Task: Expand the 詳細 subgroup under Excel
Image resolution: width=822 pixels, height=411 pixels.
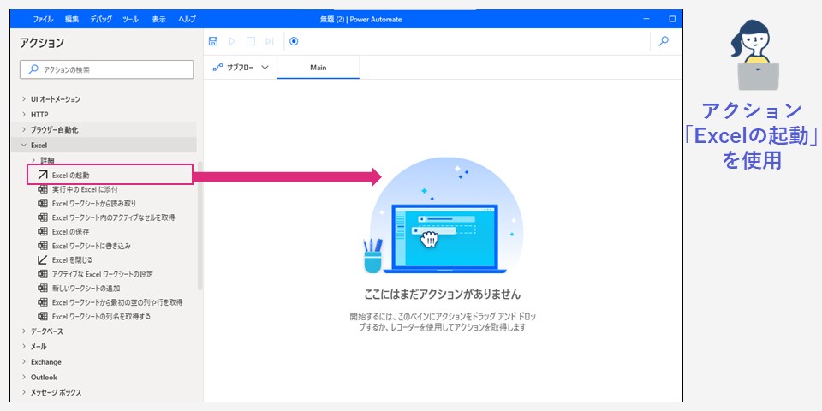Action: click(33, 160)
